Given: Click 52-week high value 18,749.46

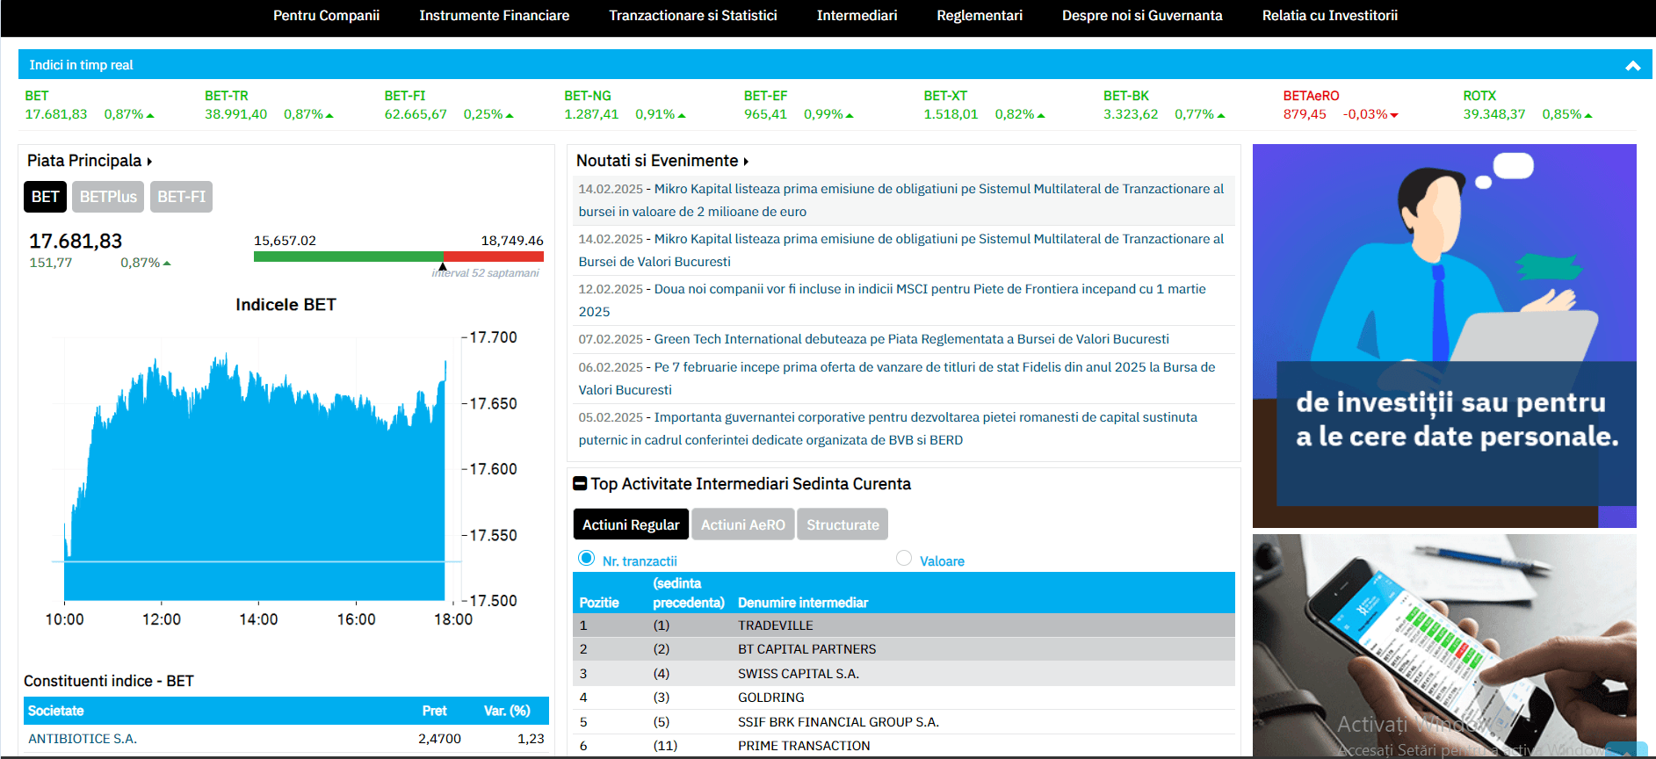Looking at the screenshot, I should [512, 241].
